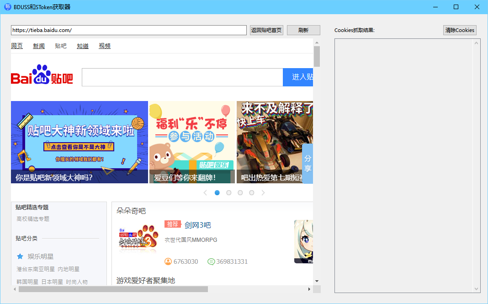The height and width of the screenshot is (304, 488).
Task: Open the 港台东南亚明星 link
Action: [x=36, y=269]
